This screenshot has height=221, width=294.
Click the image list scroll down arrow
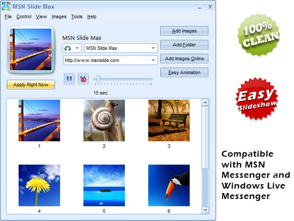(x=205, y=210)
